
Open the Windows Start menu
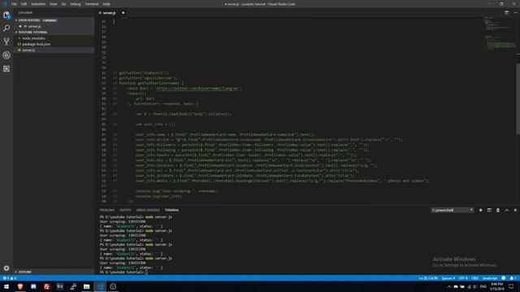(x=6, y=286)
